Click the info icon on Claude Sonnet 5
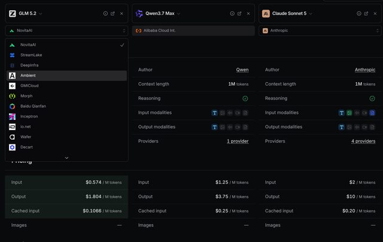Image resolution: width=383 pixels, height=242 pixels. 359,13
